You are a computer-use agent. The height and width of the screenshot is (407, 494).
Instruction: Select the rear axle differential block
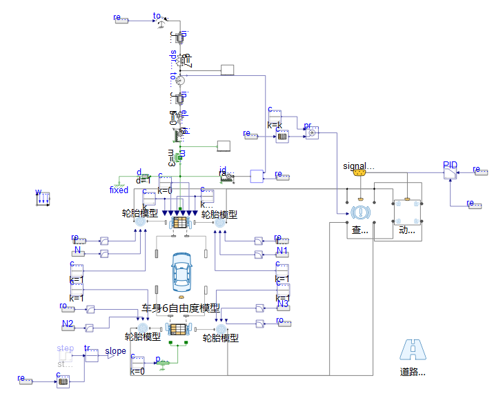tap(179, 328)
